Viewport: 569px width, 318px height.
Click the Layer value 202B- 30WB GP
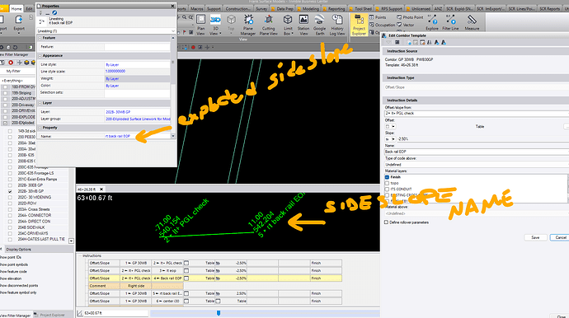(118, 112)
